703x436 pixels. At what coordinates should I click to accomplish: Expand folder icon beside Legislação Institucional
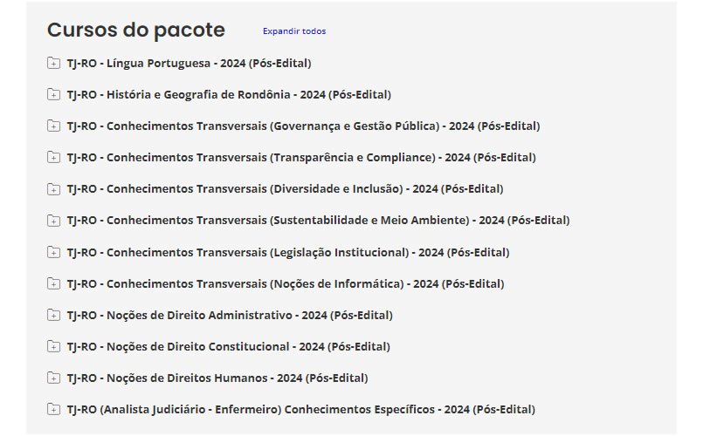(54, 252)
